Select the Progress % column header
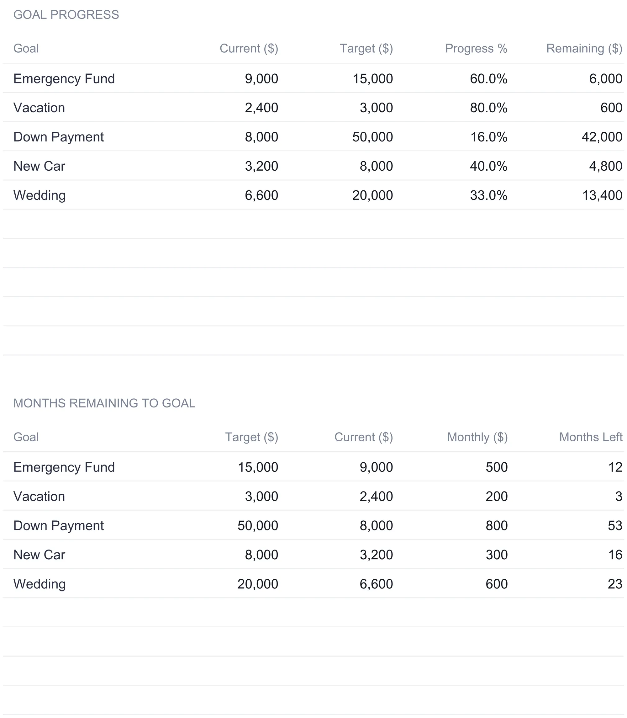627x718 pixels. (476, 48)
